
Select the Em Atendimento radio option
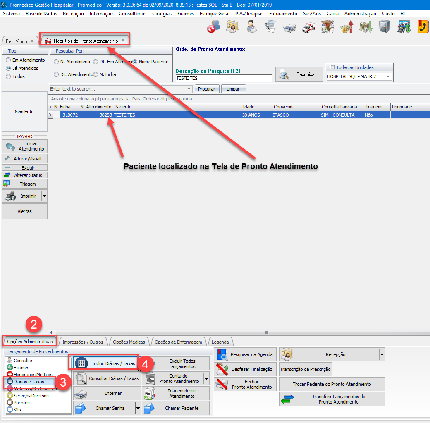click(x=8, y=60)
